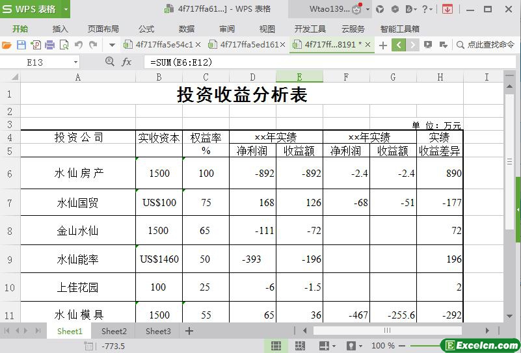This screenshot has width=521, height=353.
Task: Click the hexagon settings icon in title bar
Action: (x=395, y=9)
